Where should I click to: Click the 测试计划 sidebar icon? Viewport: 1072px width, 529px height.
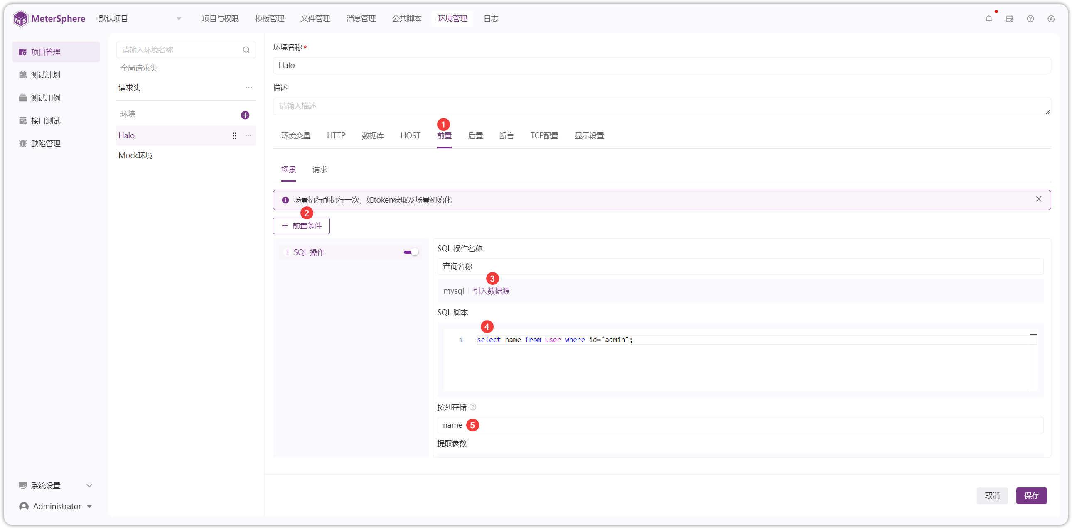tap(23, 75)
